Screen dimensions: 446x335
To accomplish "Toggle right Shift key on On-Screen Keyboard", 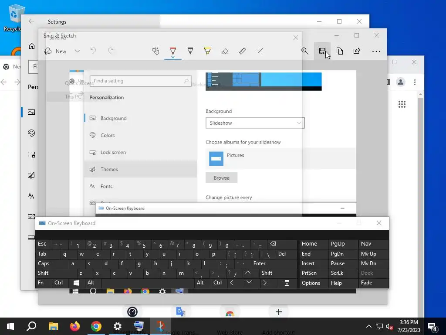I will tap(277, 273).
